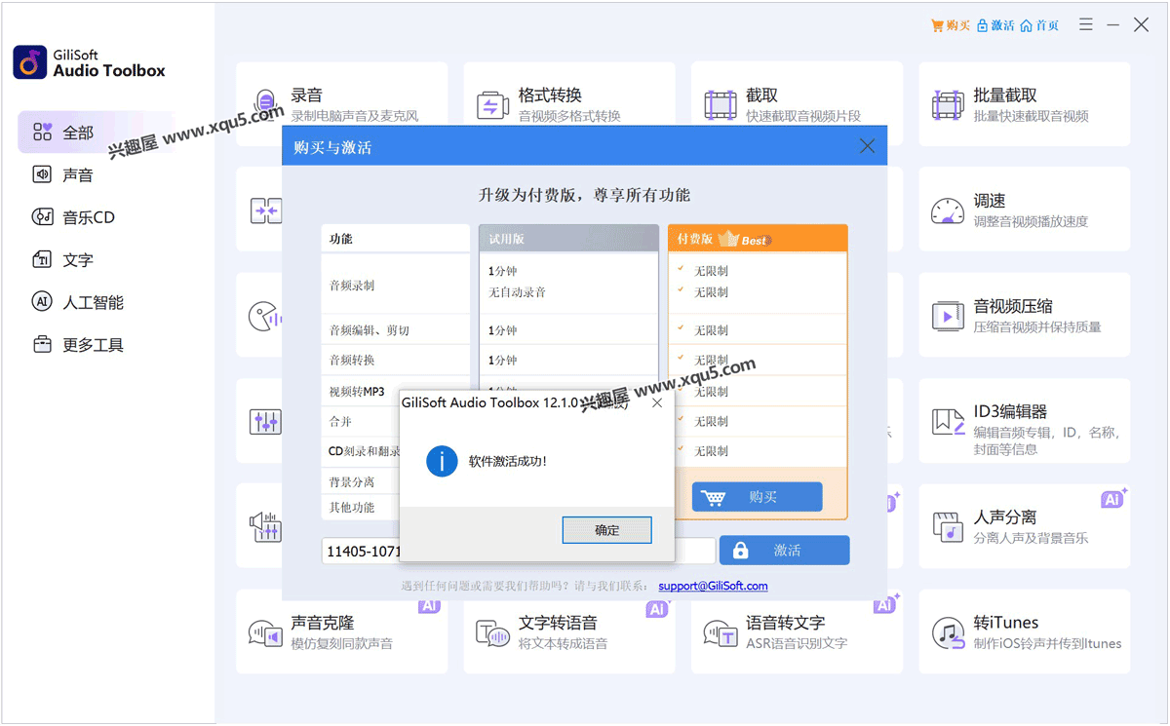Click the 音频录制 feature row
Viewport: 1170px width, 726px height.
[395, 285]
